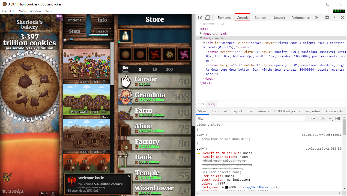This screenshot has width=347, height=196.
Task: Click the purple 100 ribbon badge
Action: [x=59, y=17]
